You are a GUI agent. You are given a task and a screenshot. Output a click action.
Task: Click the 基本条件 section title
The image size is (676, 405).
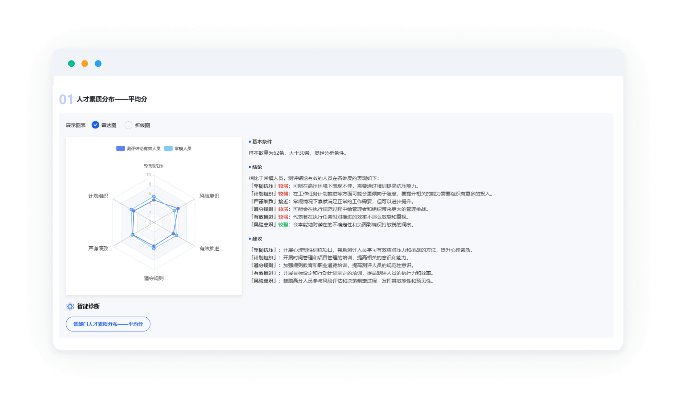click(x=262, y=142)
